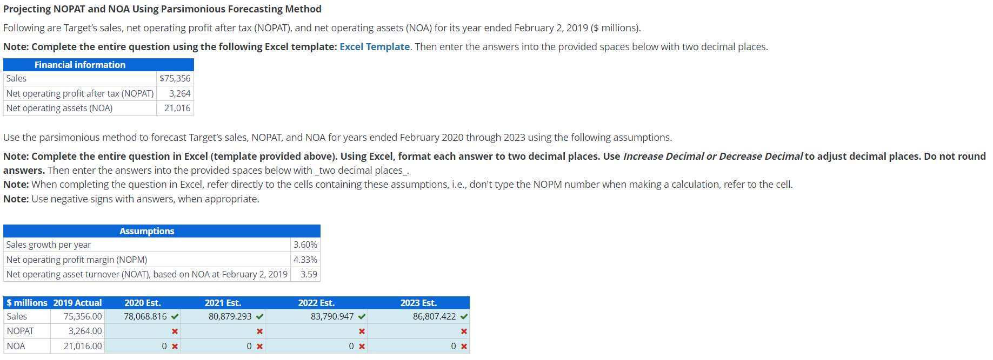Click the red X in the 2023 NOA cell
993x360 pixels.
tap(464, 346)
